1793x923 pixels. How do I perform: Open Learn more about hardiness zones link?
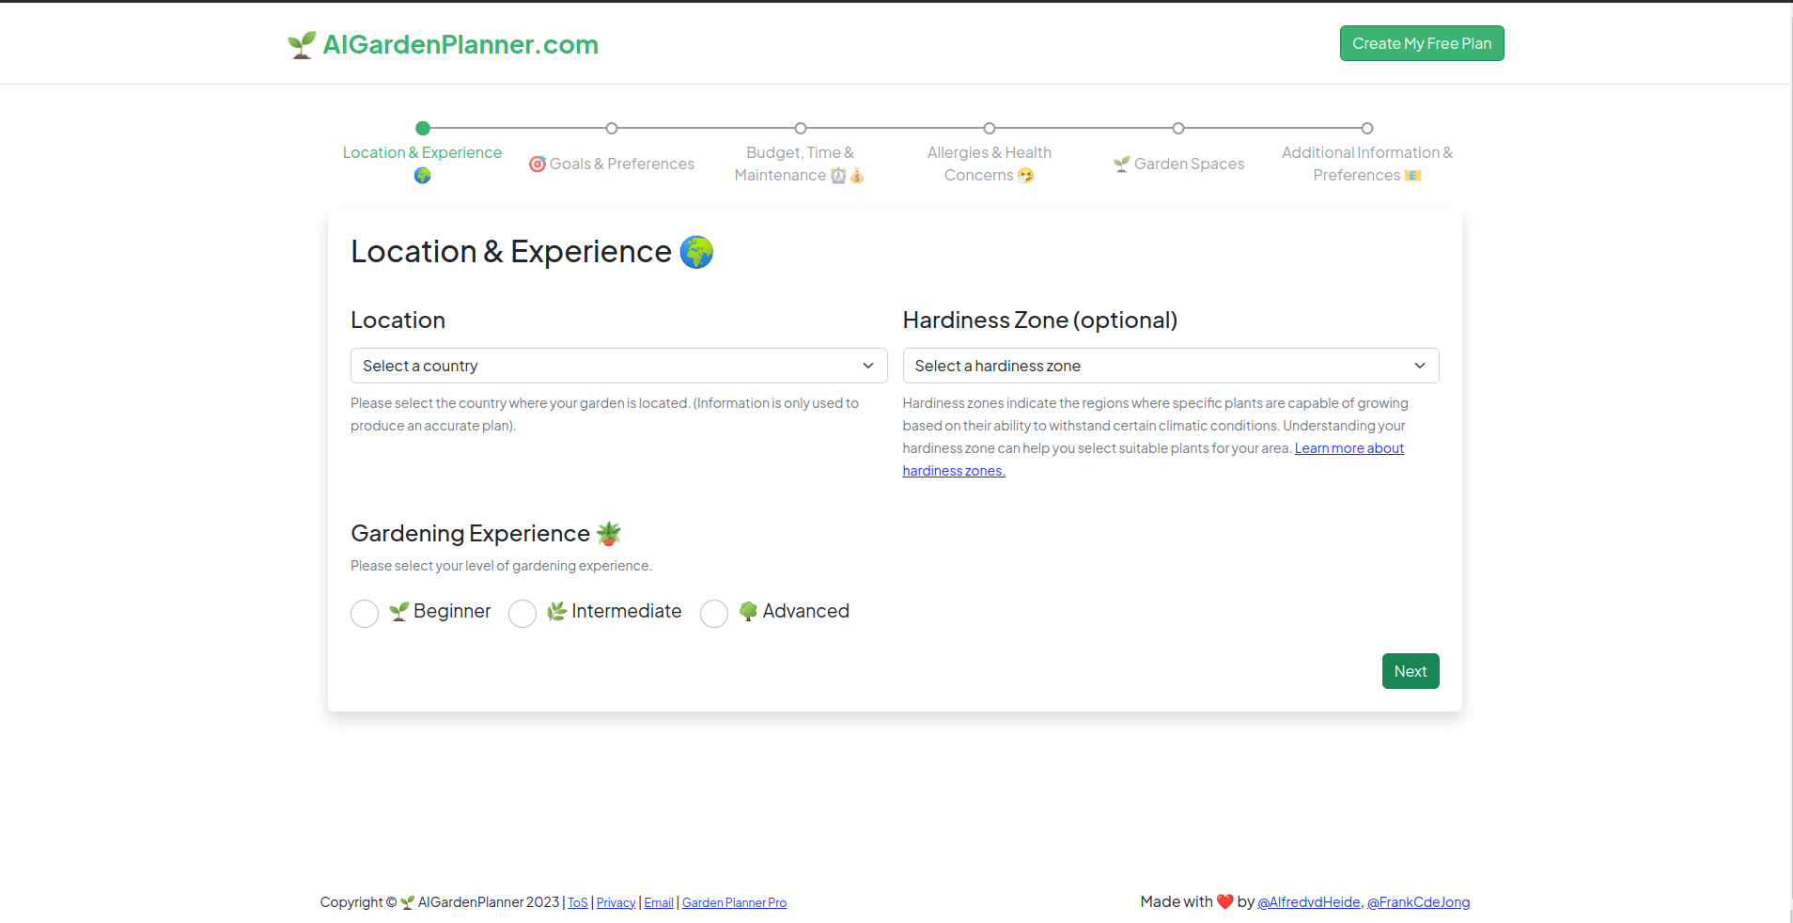click(1349, 448)
